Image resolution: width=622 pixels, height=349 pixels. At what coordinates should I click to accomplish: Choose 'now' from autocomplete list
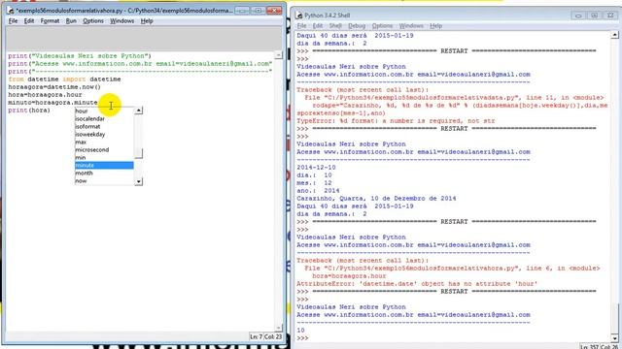coord(104,181)
